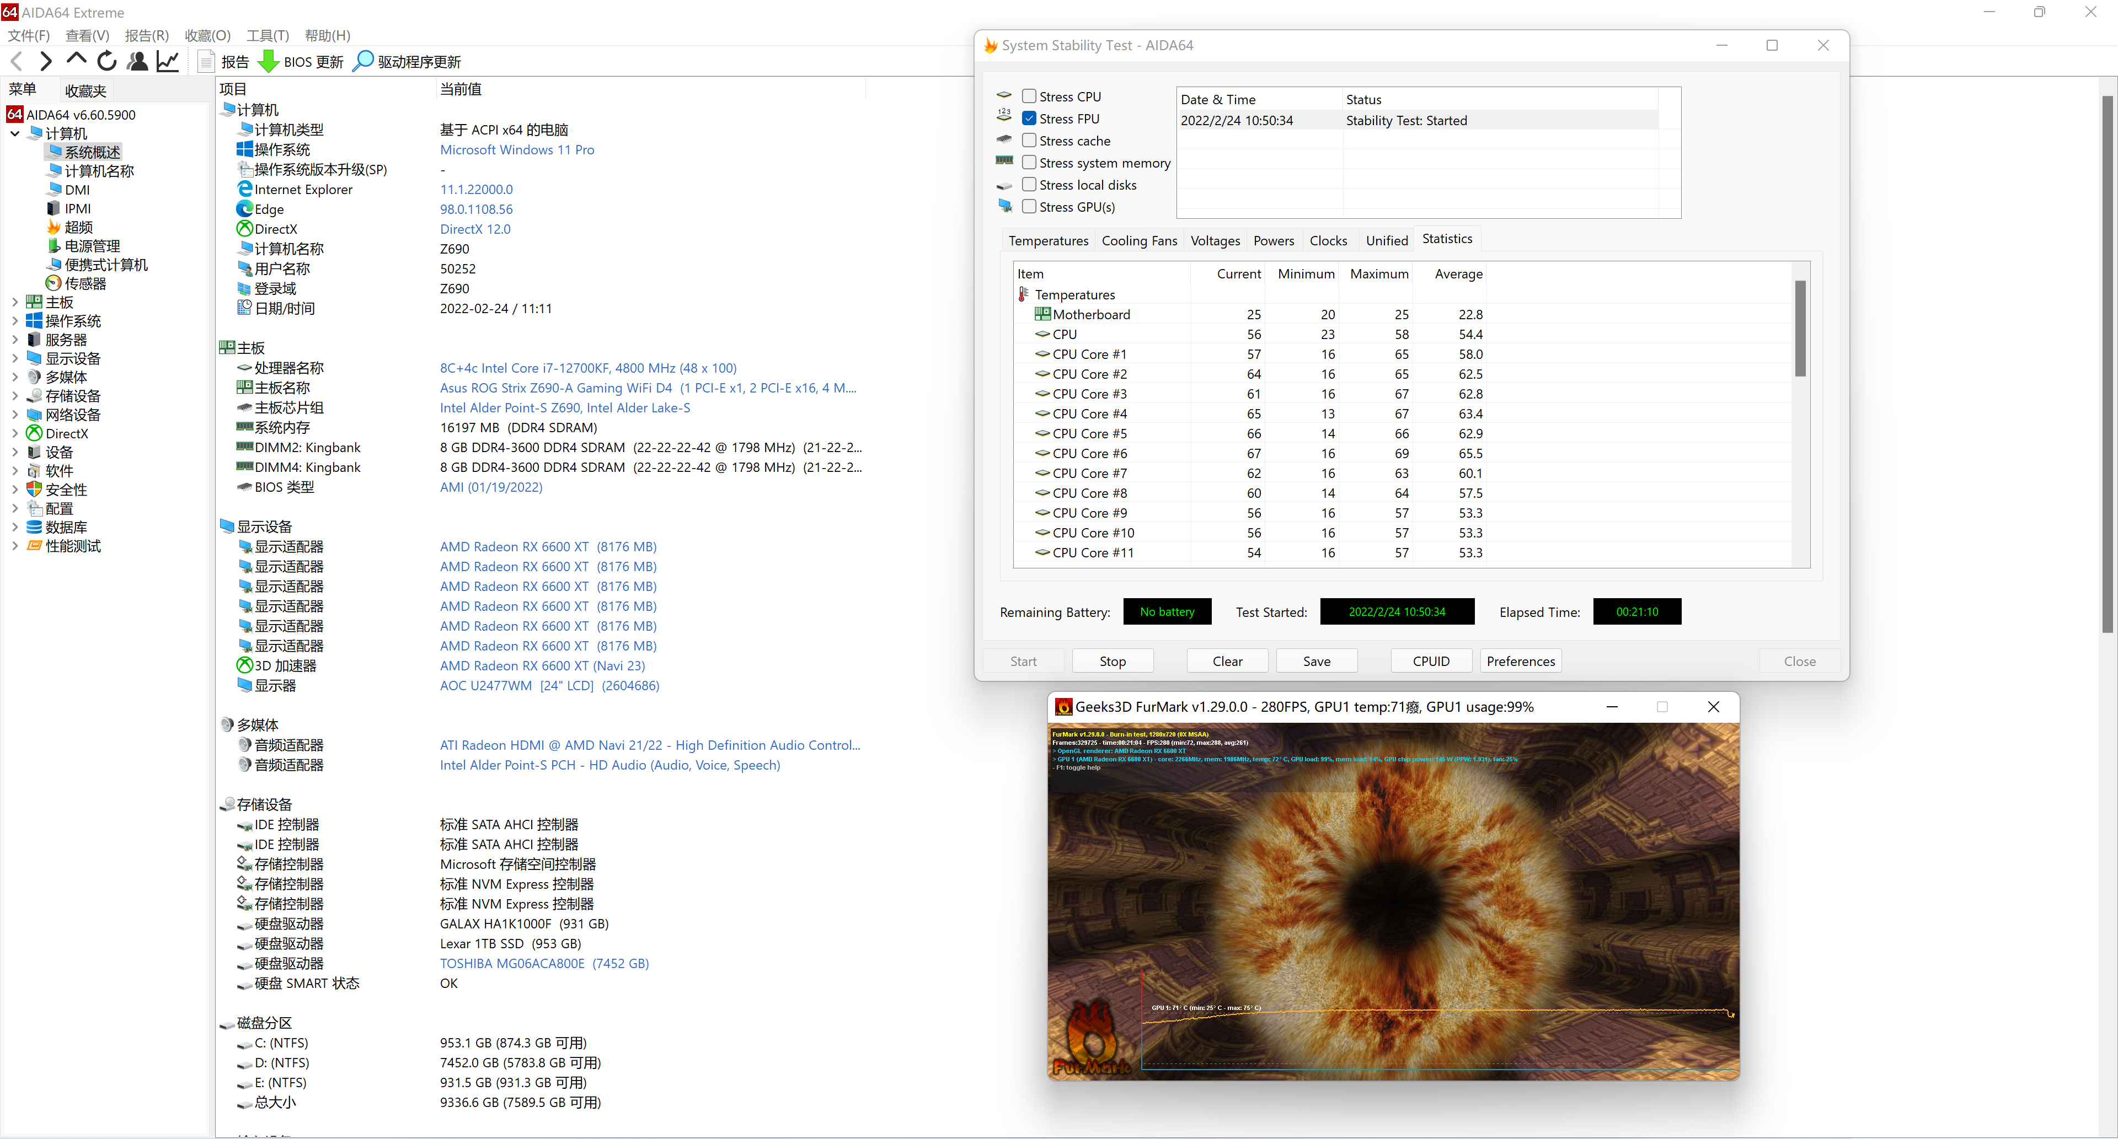Click the up-level arrow in toolbar
The width and height of the screenshot is (2118, 1139).
point(76,59)
